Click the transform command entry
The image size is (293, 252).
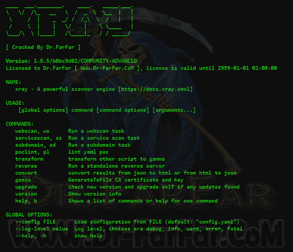click(29, 159)
